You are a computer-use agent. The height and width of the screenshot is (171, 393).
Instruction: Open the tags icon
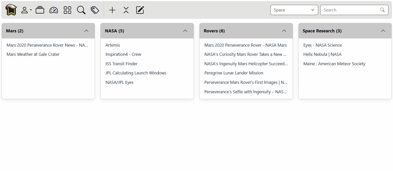click(95, 10)
